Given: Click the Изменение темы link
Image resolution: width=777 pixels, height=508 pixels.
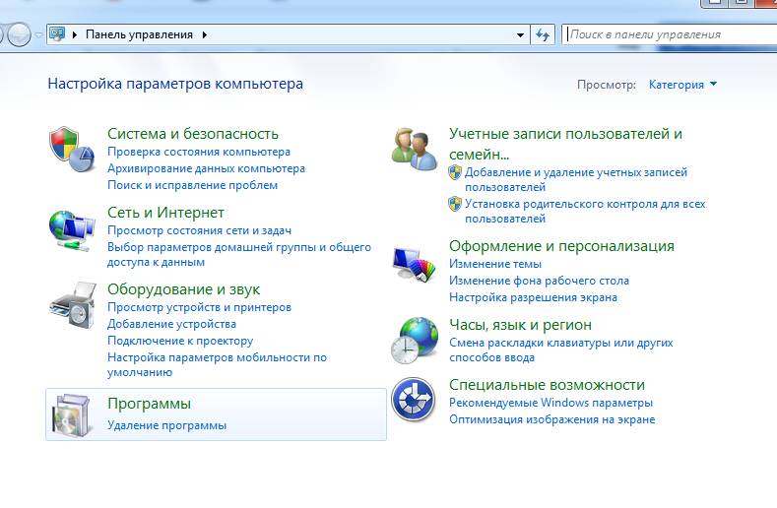Looking at the screenshot, I should pos(495,264).
